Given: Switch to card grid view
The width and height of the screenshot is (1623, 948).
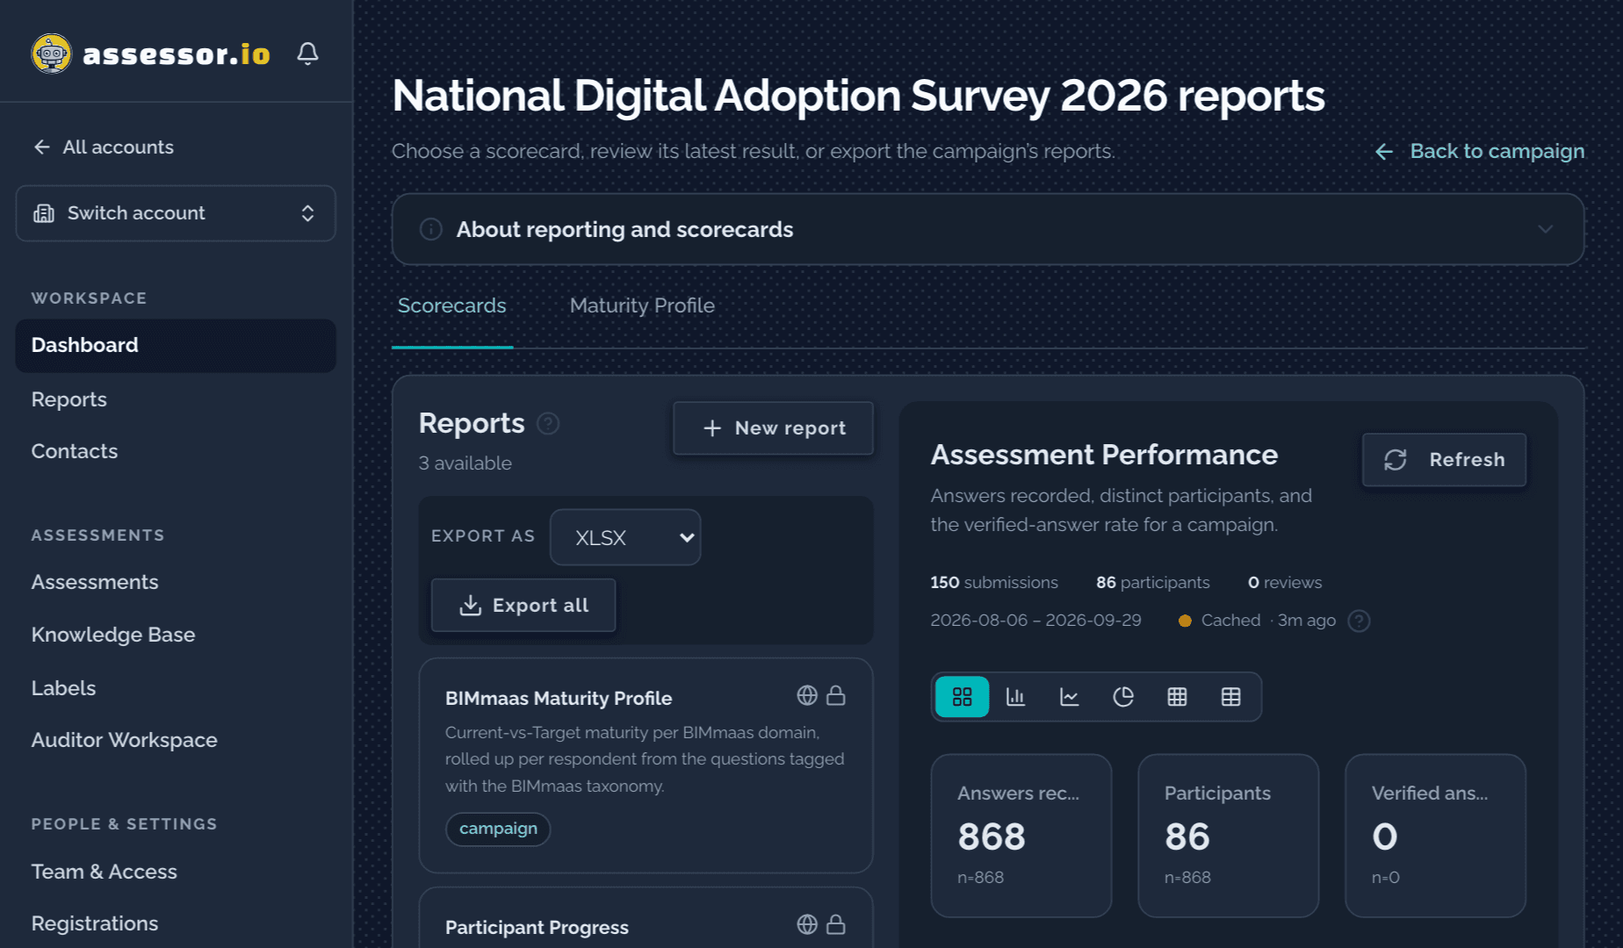Looking at the screenshot, I should (x=963, y=697).
